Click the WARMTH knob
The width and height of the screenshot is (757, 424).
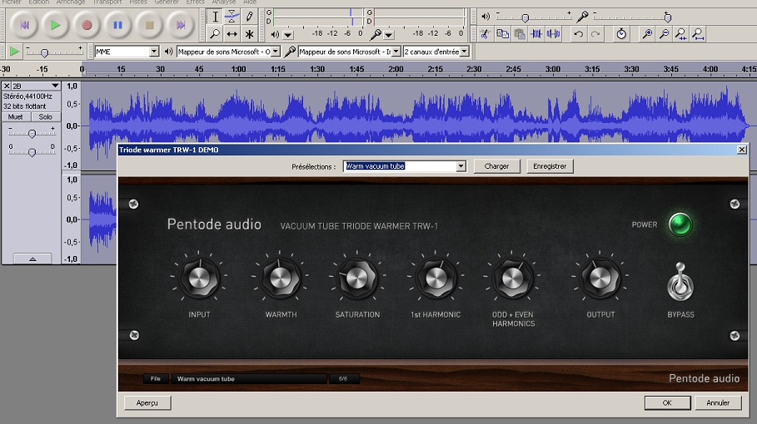pyautogui.click(x=280, y=278)
